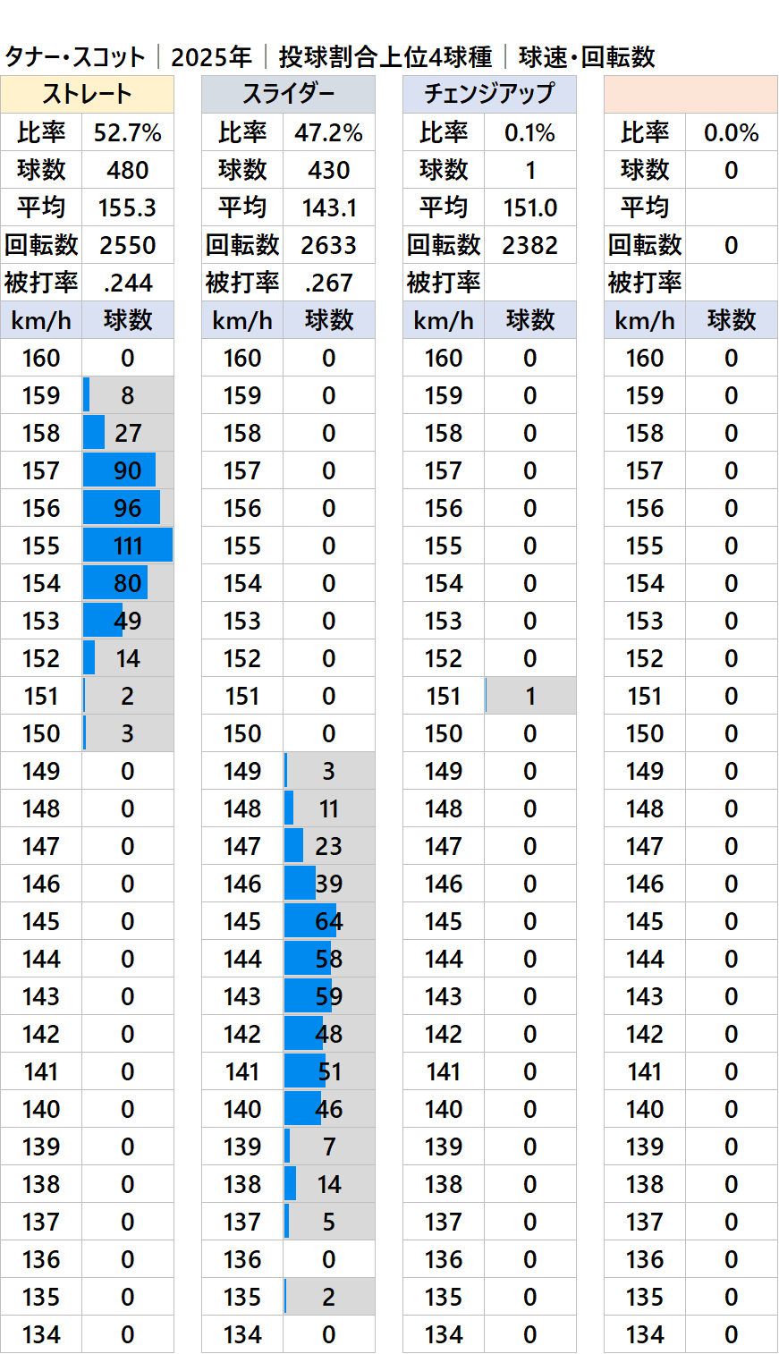Click the changeup average speed 151.0 cell

[x=530, y=208]
